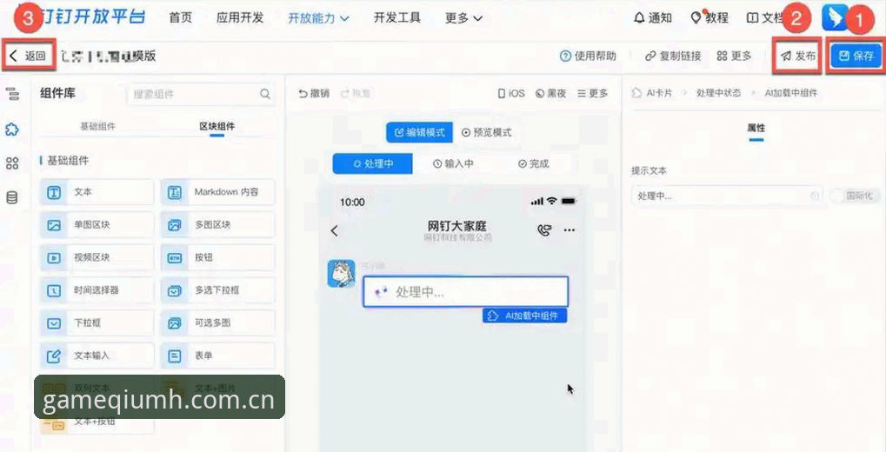Open 教程 tutorials
Image resolution: width=886 pixels, height=452 pixels.
(709, 18)
